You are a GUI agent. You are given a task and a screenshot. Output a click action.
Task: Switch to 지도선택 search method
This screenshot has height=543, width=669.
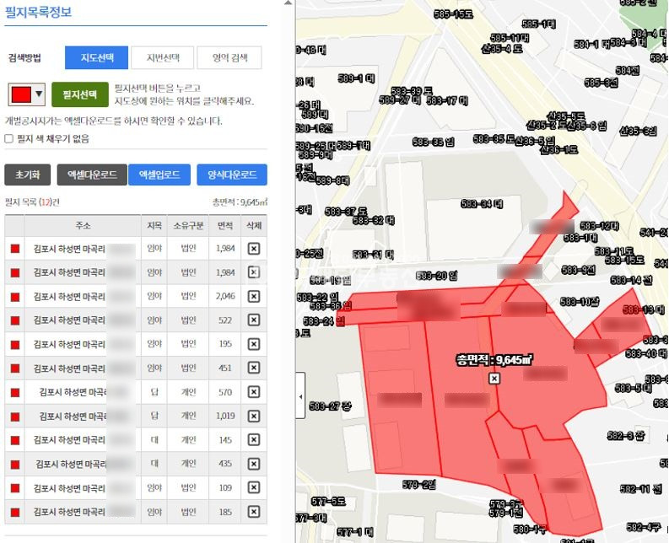click(x=96, y=57)
